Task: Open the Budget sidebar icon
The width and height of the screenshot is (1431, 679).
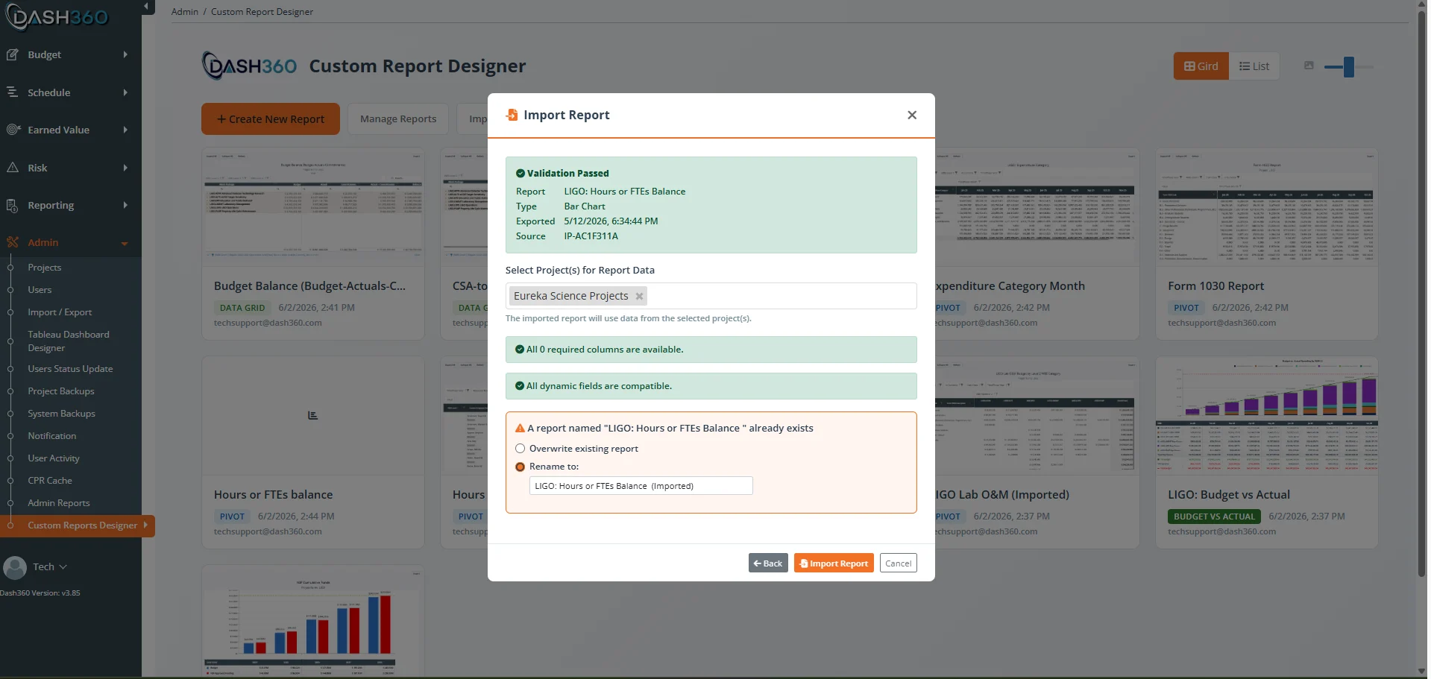Action: pyautogui.click(x=12, y=54)
